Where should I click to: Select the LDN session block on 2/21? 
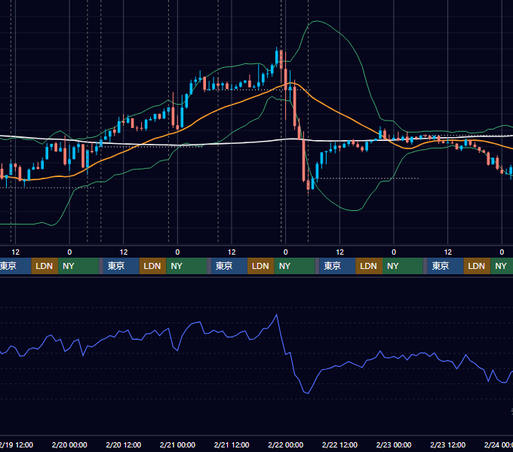point(261,266)
